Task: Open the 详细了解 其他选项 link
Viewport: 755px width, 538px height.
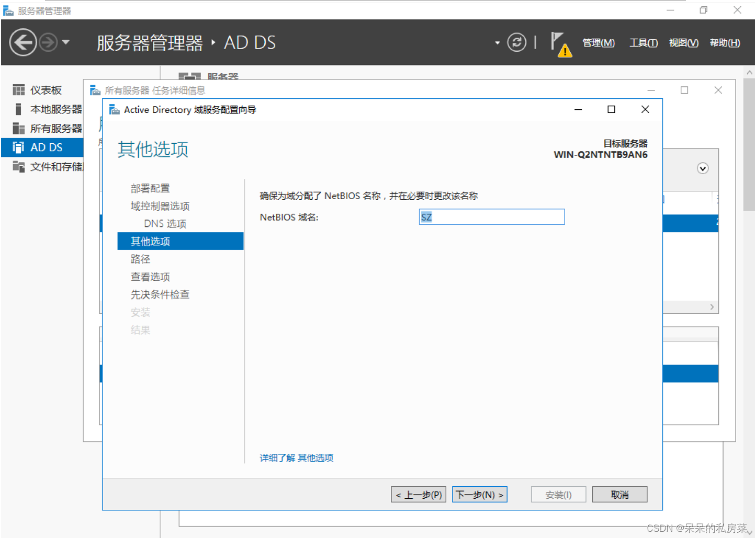Action: click(x=297, y=458)
